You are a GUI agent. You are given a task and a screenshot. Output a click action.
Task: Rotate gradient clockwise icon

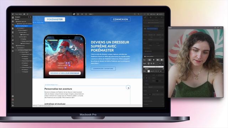coord(154,63)
